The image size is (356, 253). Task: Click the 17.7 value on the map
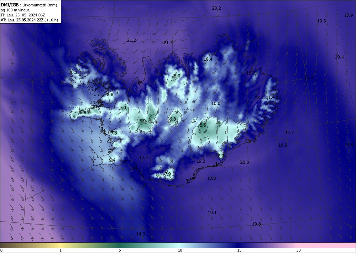click(x=289, y=133)
